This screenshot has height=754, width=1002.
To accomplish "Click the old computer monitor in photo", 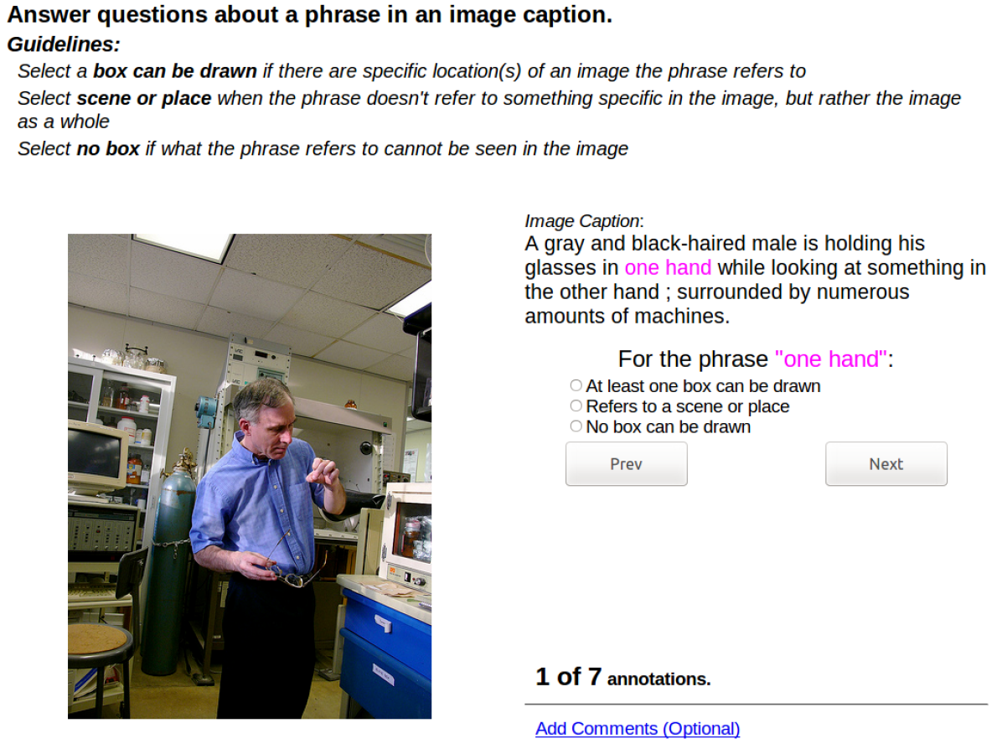I will 96,456.
